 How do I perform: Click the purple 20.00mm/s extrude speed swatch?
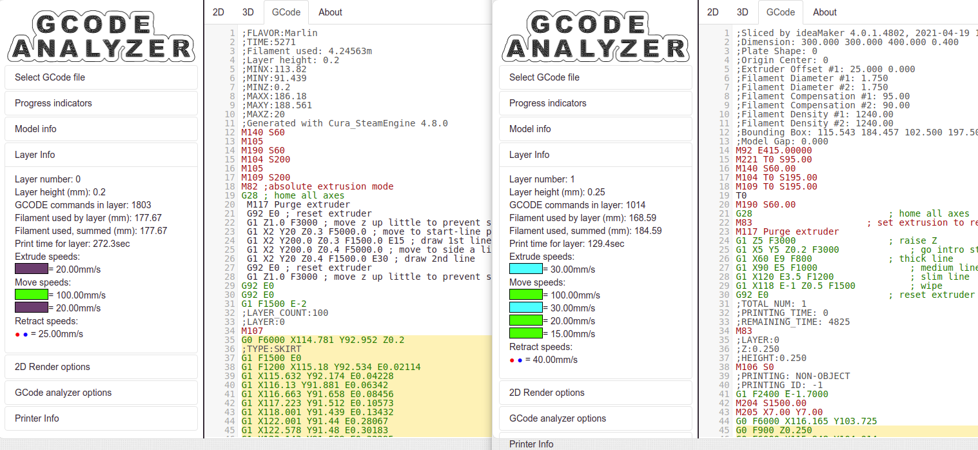pyautogui.click(x=32, y=269)
